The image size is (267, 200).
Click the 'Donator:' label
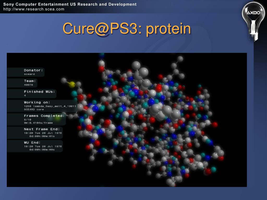pos(33,70)
